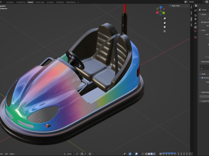The height and width of the screenshot is (156, 209).
Task: Select the pan view hand icon
Action: pos(165,23)
